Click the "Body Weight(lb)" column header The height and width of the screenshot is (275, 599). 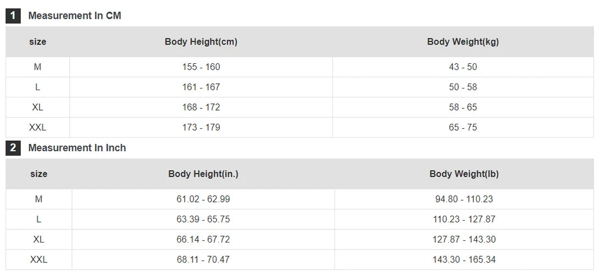(x=464, y=174)
